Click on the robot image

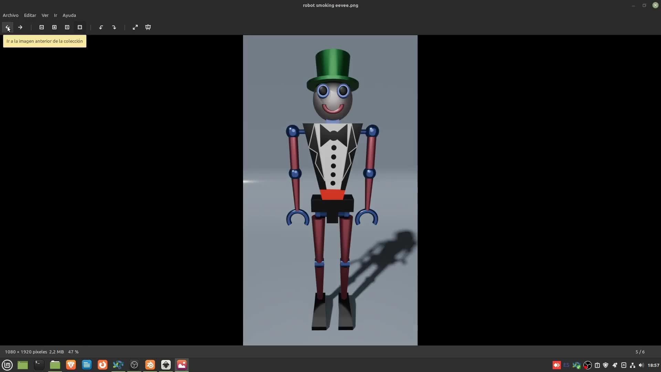330,190
